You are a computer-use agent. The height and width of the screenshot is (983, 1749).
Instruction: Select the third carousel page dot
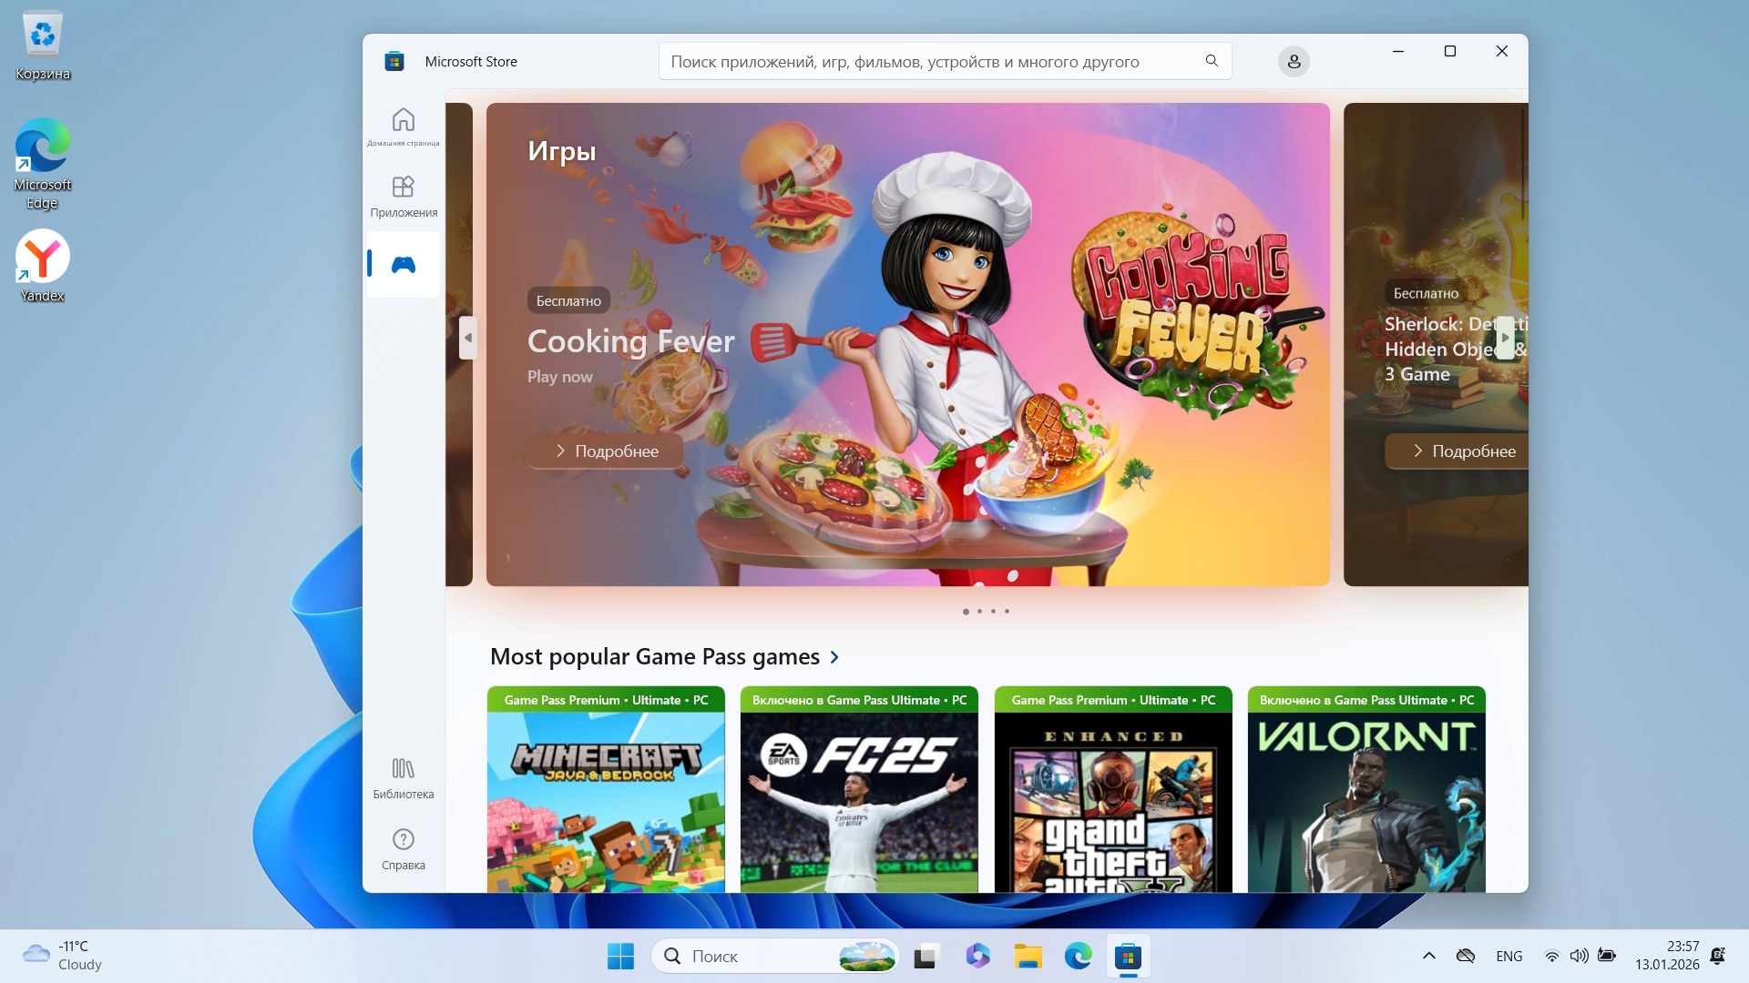[x=993, y=612]
